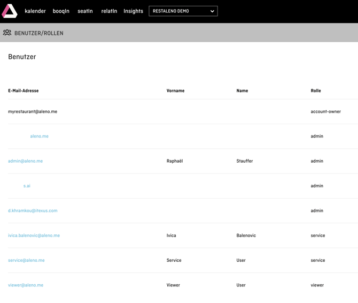Open user d.khramkou@itexus.com
This screenshot has height=303, width=358.
pos(33,211)
